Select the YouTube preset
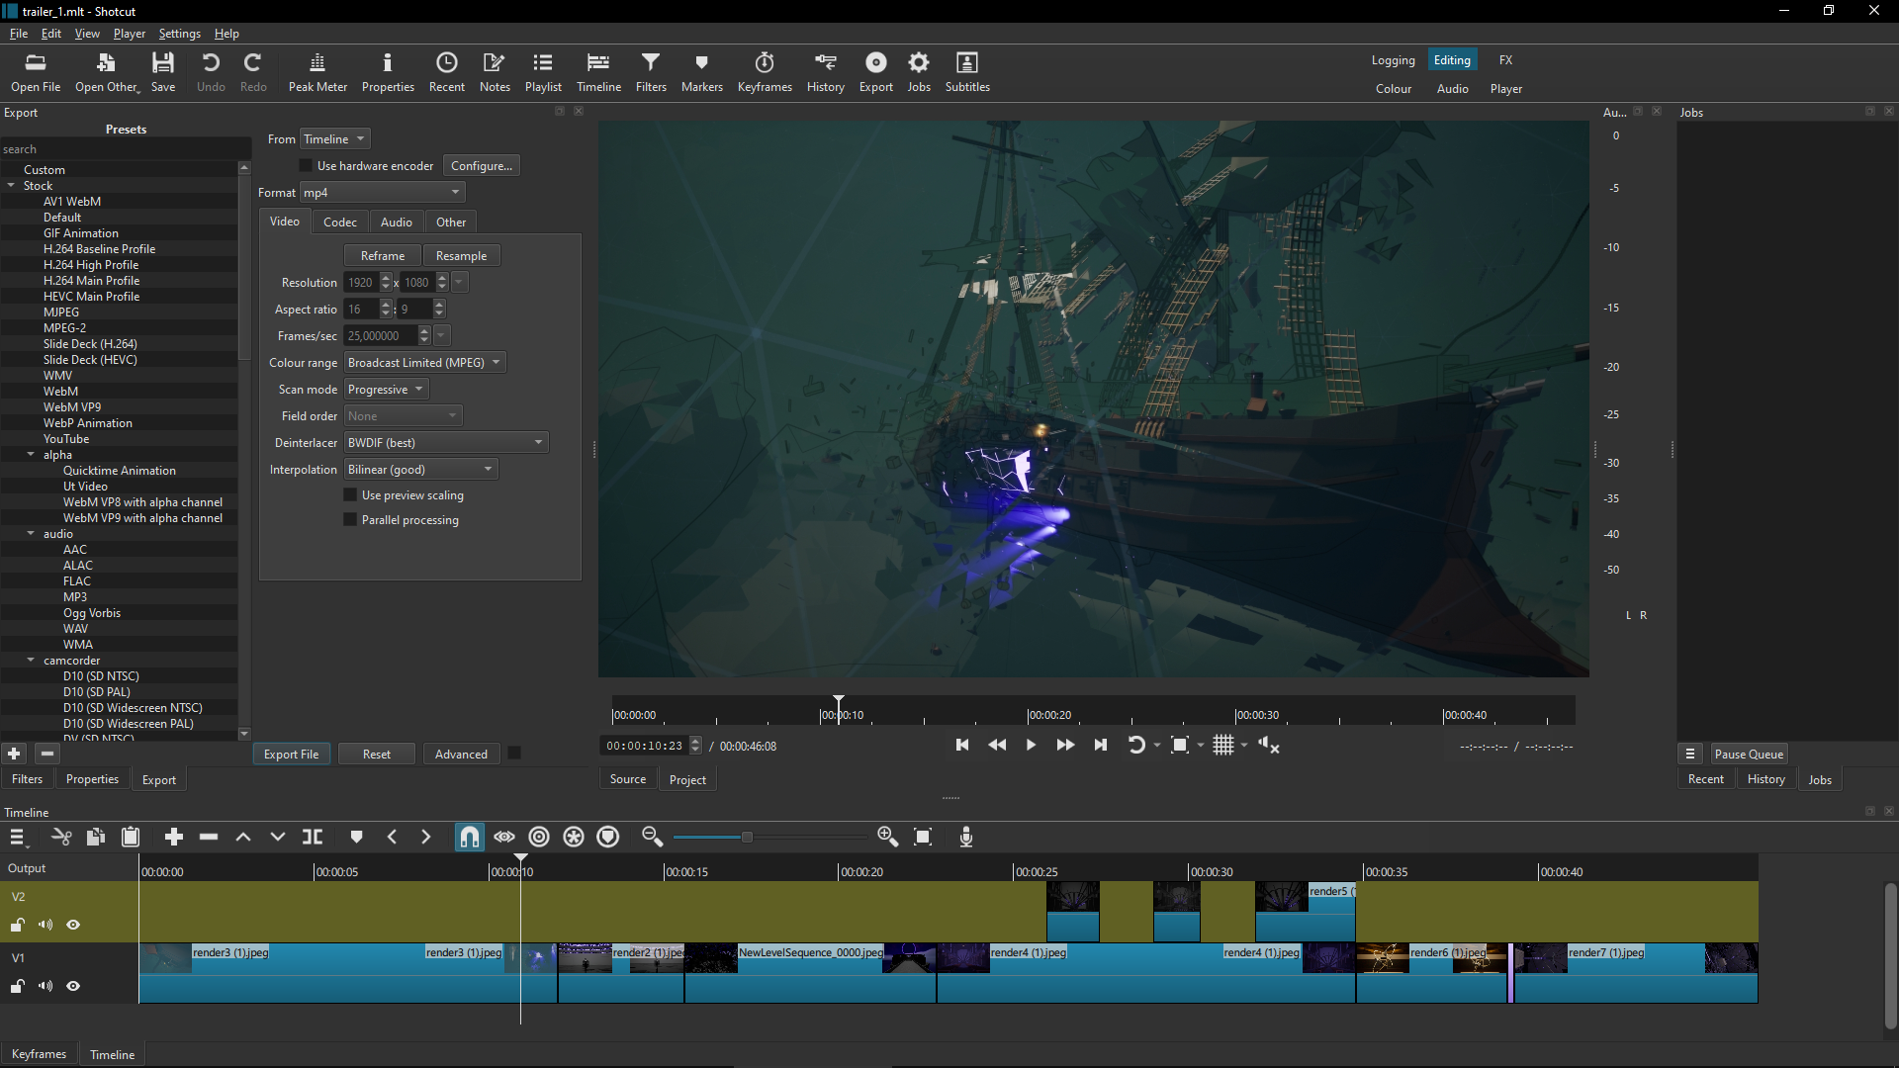 pos(66,439)
